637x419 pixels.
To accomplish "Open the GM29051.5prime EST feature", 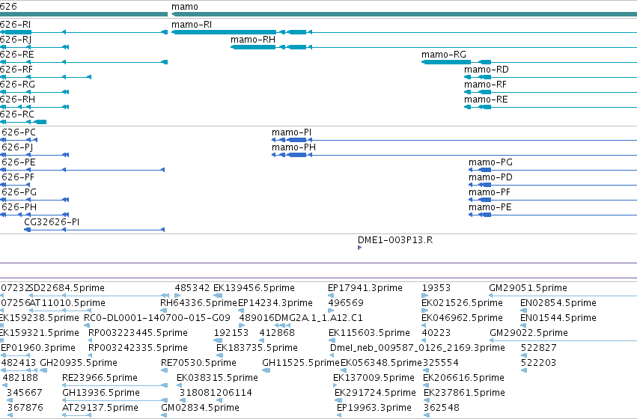I will coord(563,296).
